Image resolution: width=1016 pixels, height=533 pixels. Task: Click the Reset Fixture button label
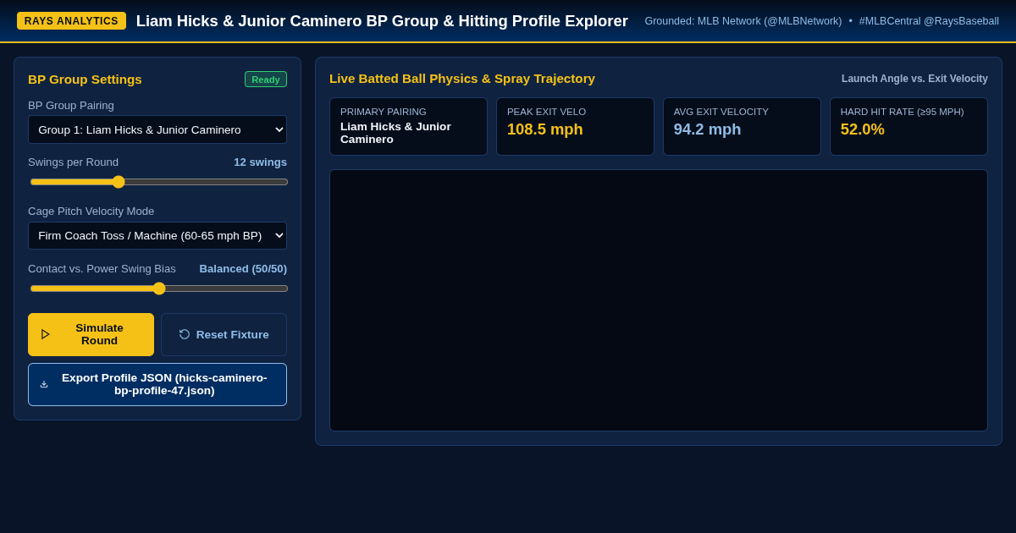point(233,334)
